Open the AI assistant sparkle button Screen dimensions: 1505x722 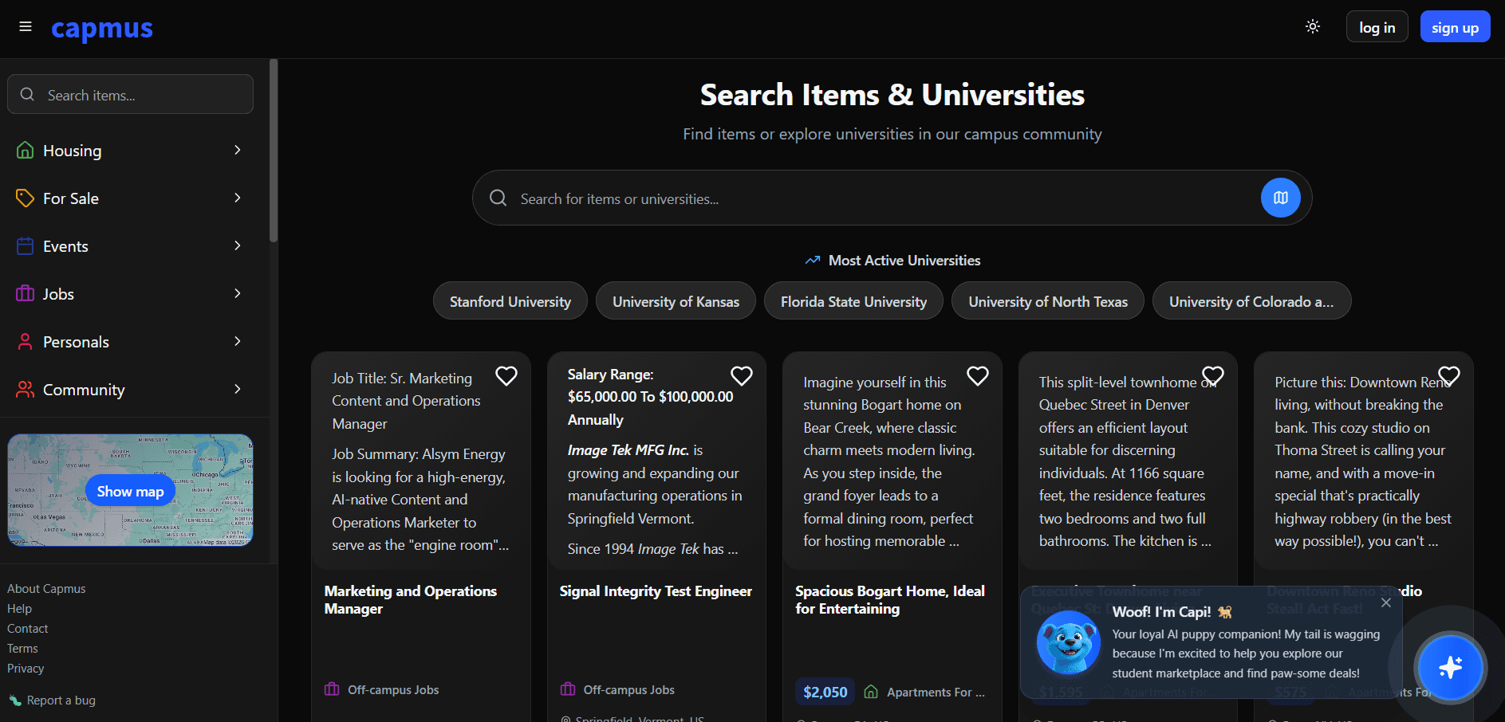pos(1449,667)
